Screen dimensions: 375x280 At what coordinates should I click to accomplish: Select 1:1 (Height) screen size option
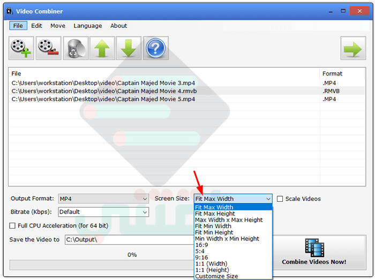(233, 270)
